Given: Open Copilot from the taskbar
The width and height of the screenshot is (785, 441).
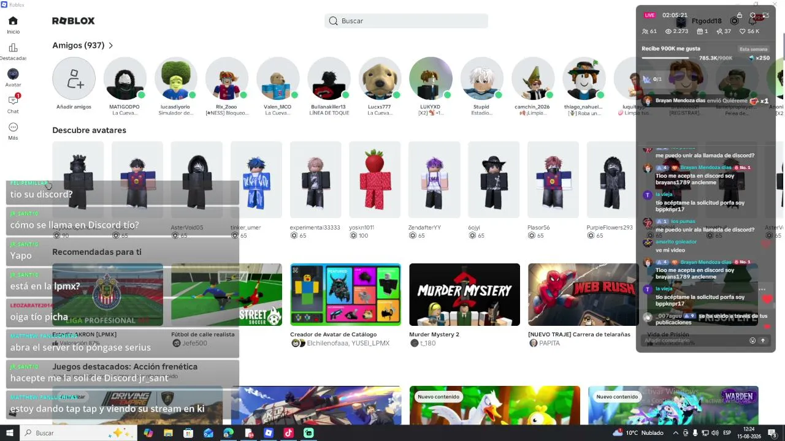Looking at the screenshot, I should tap(148, 432).
